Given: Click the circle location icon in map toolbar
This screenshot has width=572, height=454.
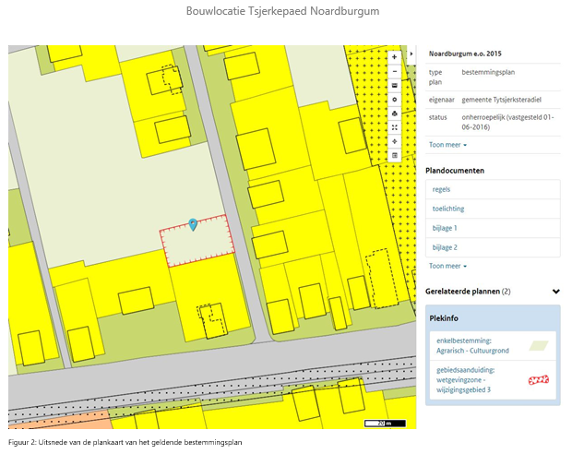Looking at the screenshot, I should pyautogui.click(x=394, y=100).
